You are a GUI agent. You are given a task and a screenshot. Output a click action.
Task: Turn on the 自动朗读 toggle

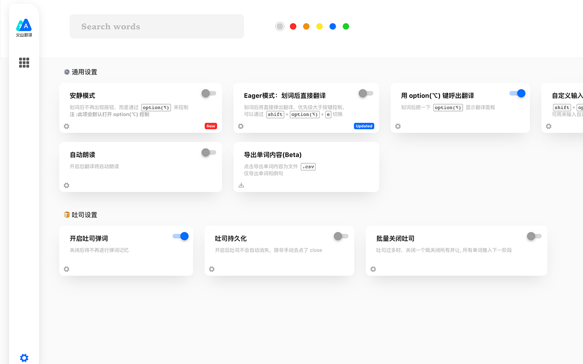click(x=209, y=152)
